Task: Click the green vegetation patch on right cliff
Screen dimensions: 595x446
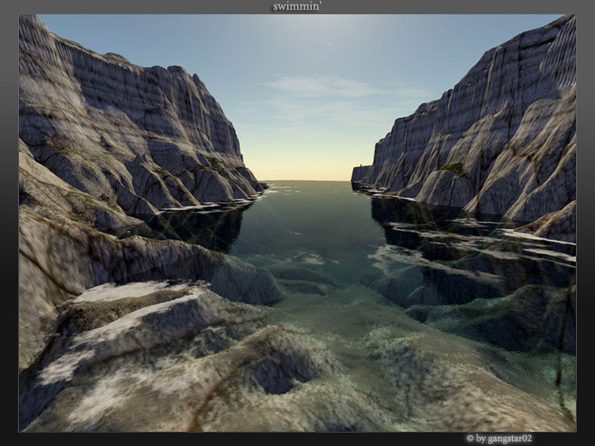Action: pyautogui.click(x=454, y=168)
